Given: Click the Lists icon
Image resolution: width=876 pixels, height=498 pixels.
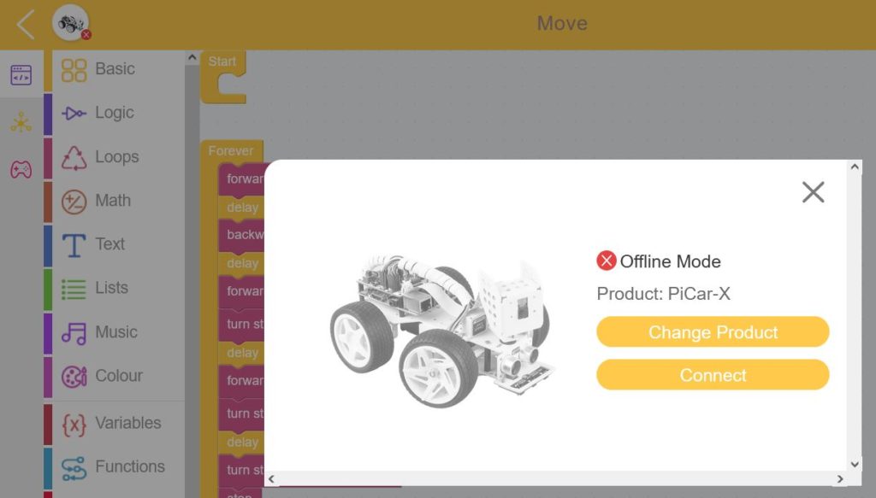Looking at the screenshot, I should pyautogui.click(x=74, y=289).
